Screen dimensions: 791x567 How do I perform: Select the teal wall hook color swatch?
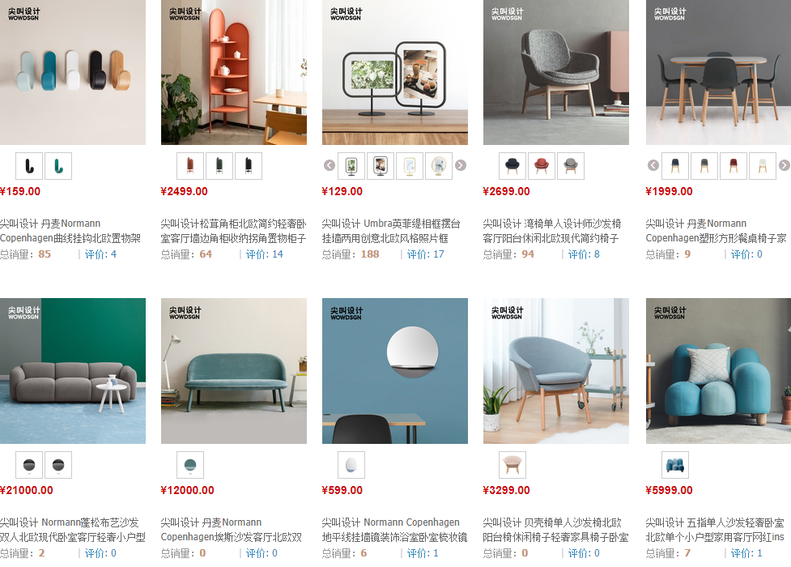pyautogui.click(x=58, y=166)
